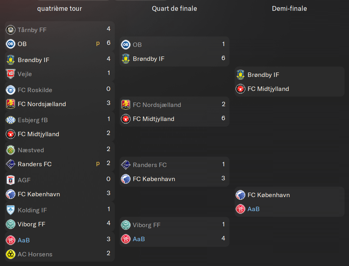
Task: Click the FC Roskilde club crest
Action: pos(10,90)
